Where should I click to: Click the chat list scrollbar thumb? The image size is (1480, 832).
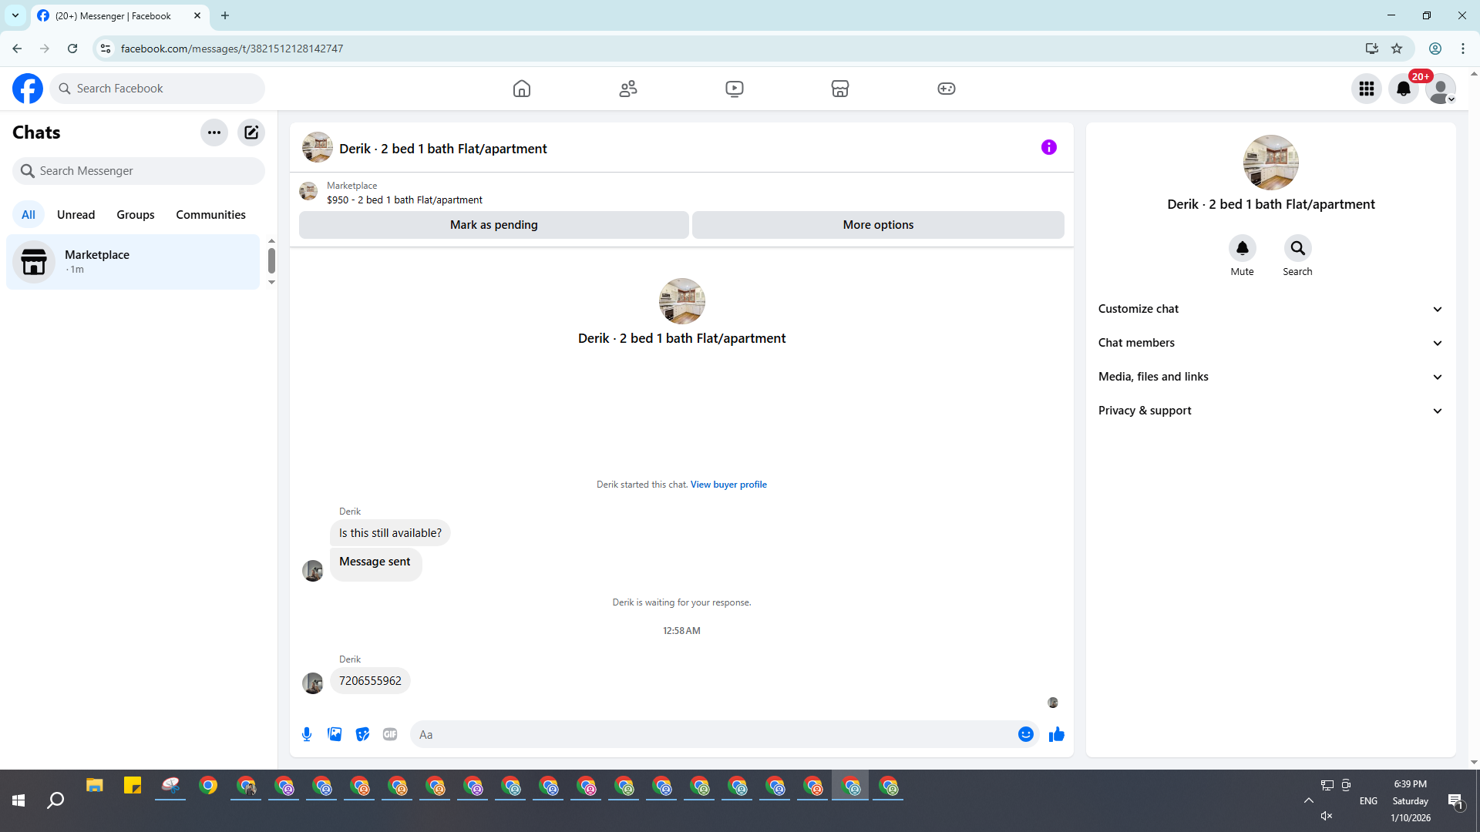(271, 260)
